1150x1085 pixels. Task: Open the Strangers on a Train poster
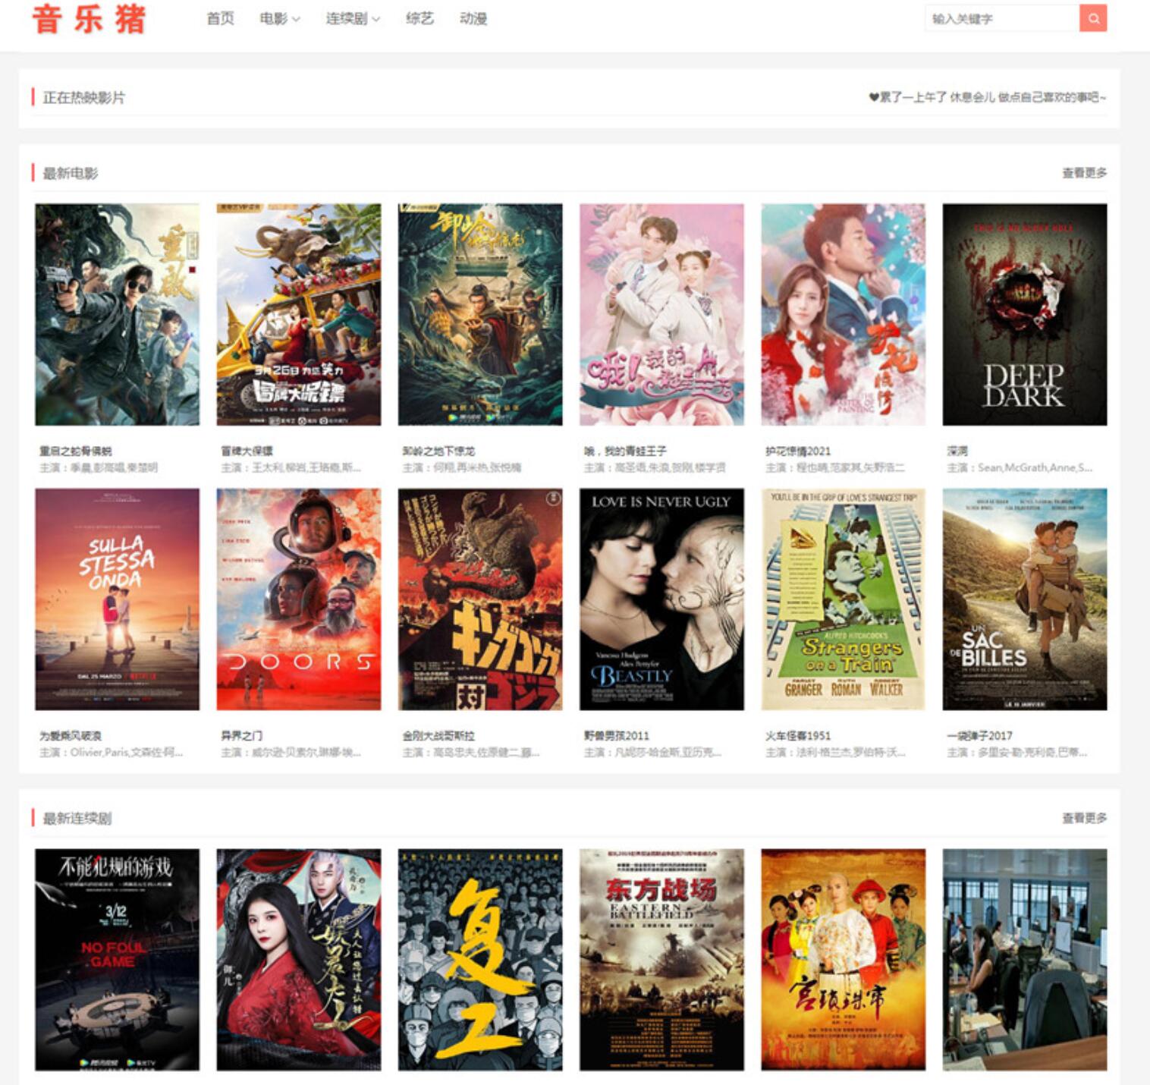click(843, 599)
